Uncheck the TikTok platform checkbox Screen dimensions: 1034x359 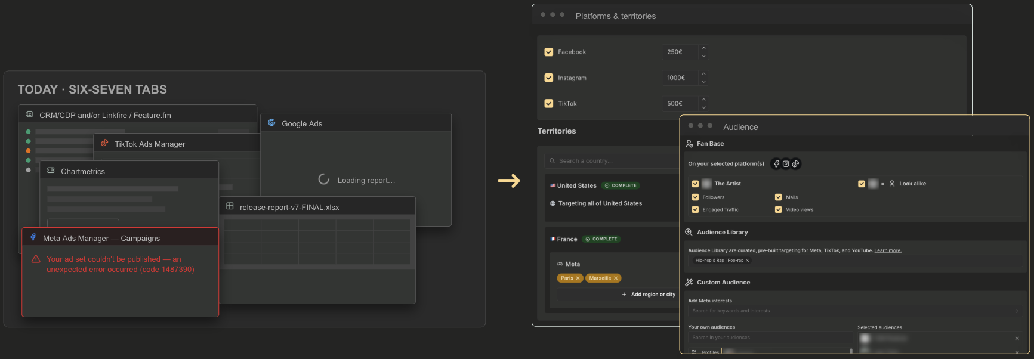coord(549,103)
